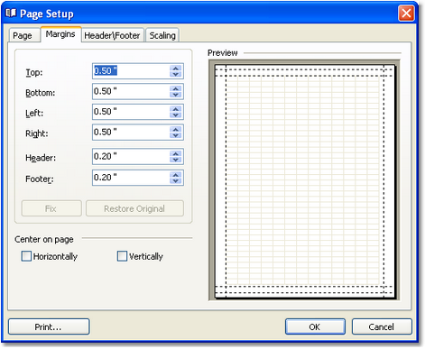Confirm settings with the OK button

(x=315, y=326)
